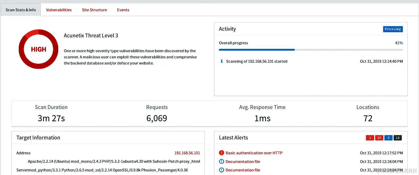Click Scanning of 192.168.56.101 started entry
Screen dimensions: 419x175
point(257,61)
